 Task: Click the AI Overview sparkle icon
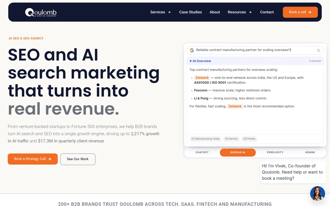tap(191, 61)
